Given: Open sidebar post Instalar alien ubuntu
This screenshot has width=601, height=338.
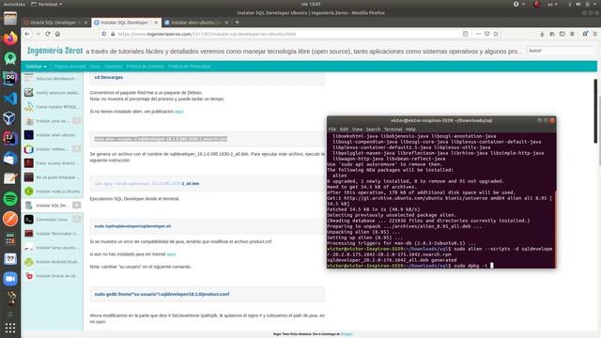Looking at the screenshot, I should click(x=53, y=135).
